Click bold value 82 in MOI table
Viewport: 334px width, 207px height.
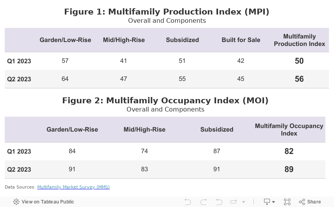point(289,151)
